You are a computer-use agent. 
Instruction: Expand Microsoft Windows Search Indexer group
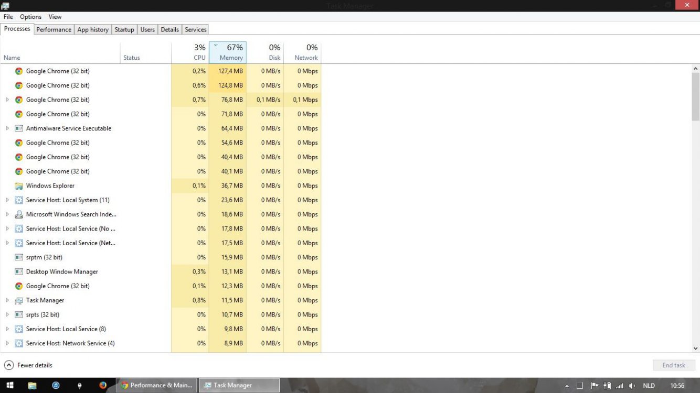tap(7, 214)
